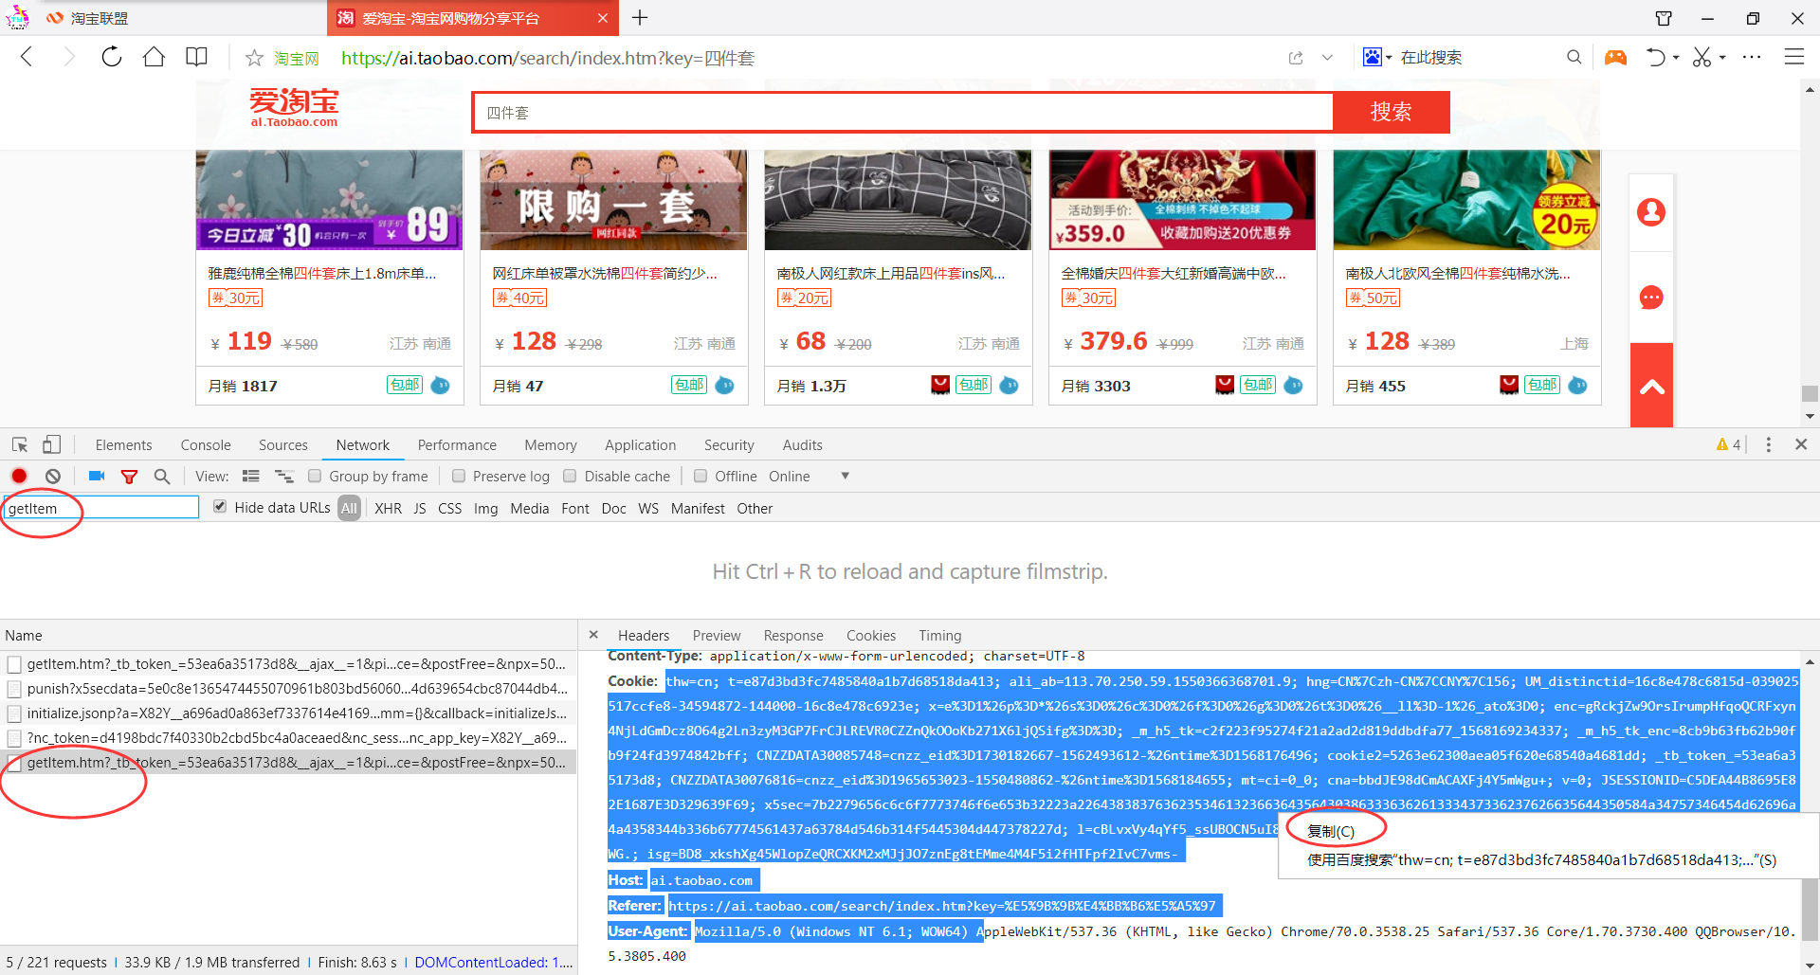Click the red record network log icon

pyautogui.click(x=19, y=477)
